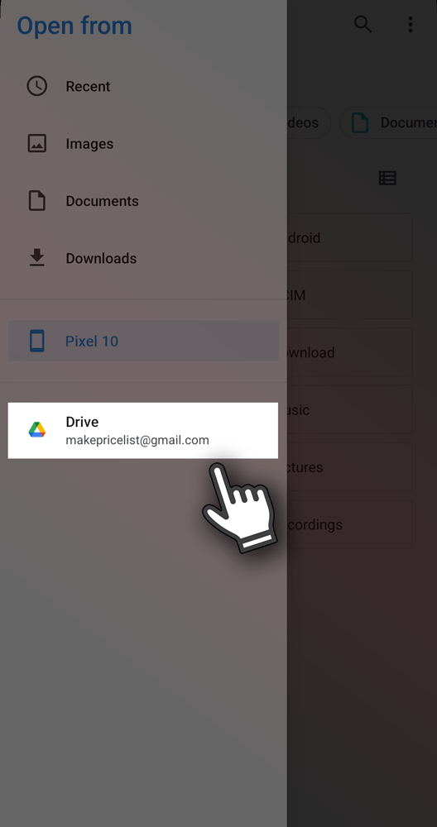Image resolution: width=437 pixels, height=827 pixels.
Task: Tap the picture icon beside Images
Action: (37, 143)
